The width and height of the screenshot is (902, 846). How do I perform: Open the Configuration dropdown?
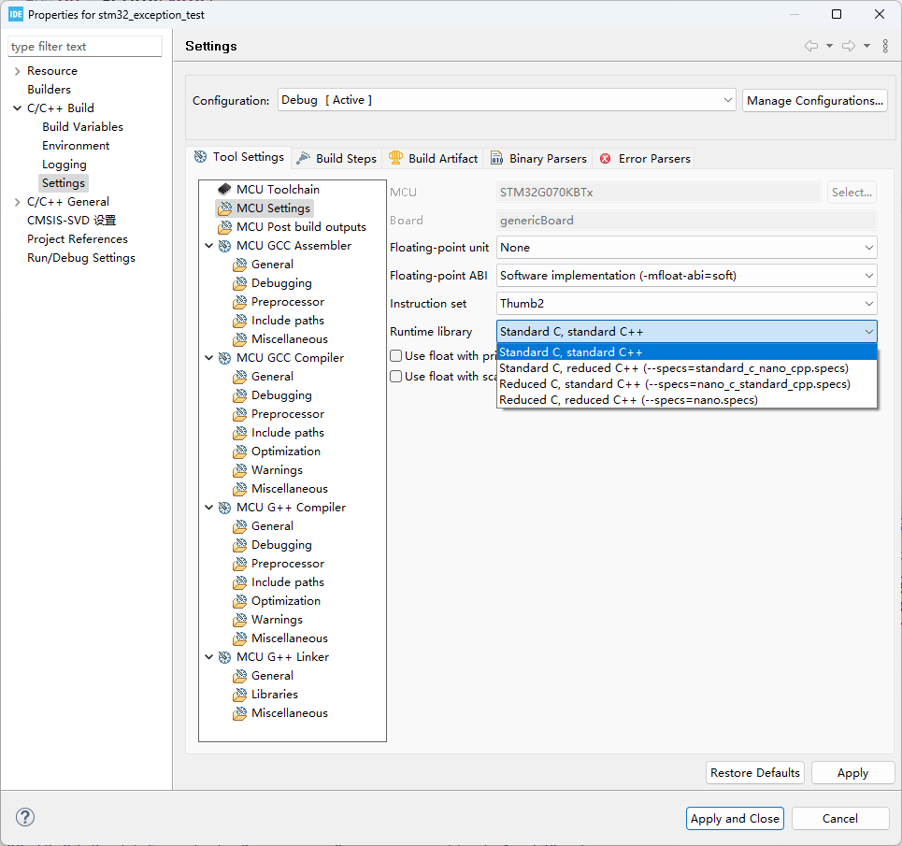507,100
